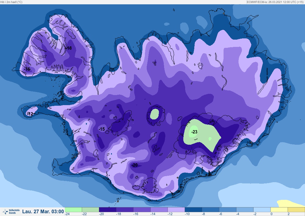
Task: Pick legend swatch between -4 and -2
Action: (245, 210)
